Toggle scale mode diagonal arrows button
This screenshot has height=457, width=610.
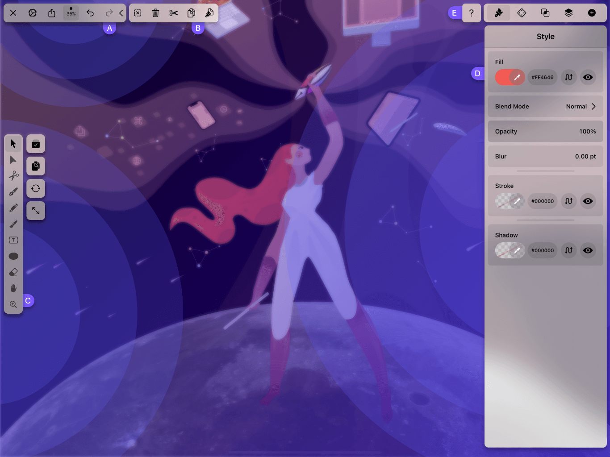click(36, 211)
